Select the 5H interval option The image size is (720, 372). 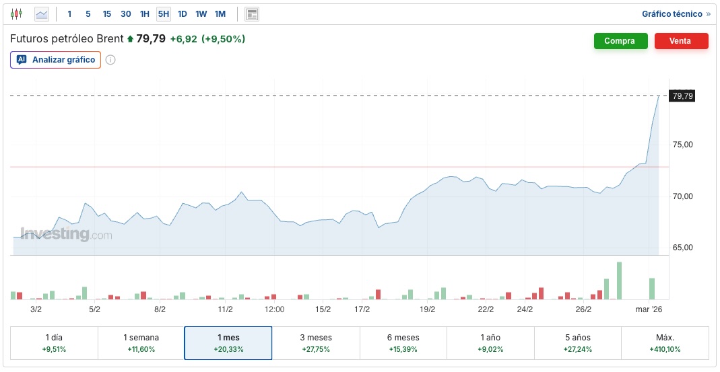(x=164, y=14)
